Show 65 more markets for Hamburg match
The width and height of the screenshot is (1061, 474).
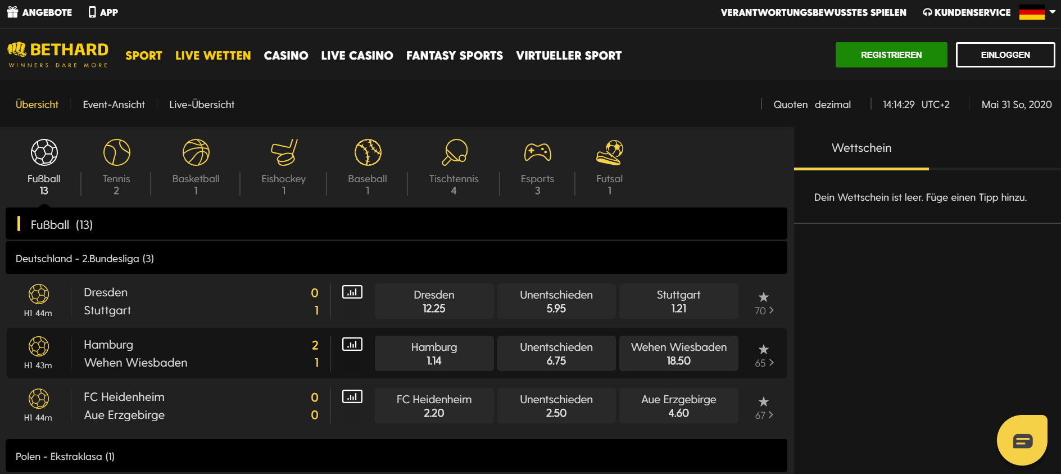coord(764,363)
